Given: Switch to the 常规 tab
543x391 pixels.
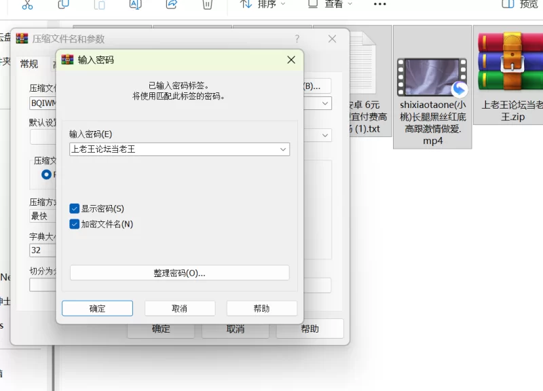Looking at the screenshot, I should 29,64.
